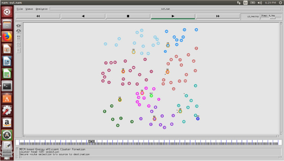The image size is (284, 161).
Task: Click the smaller node size icon
Action: point(18,50)
